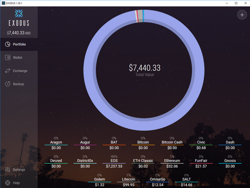Click the cyan sliver segment of the chart

143,16
